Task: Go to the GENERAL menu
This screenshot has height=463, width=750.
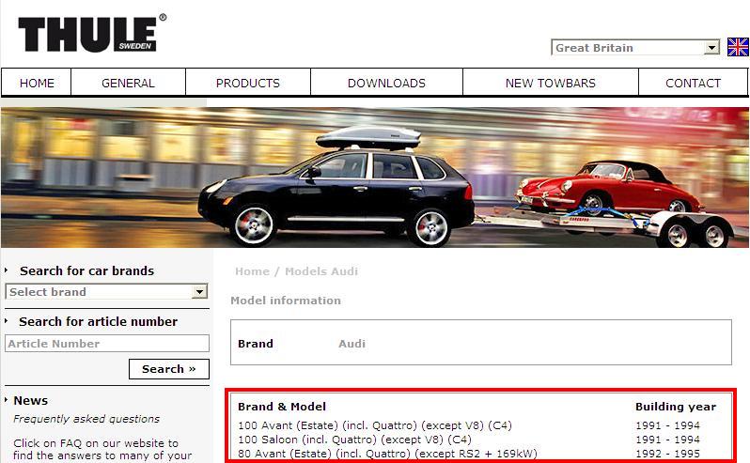Action: click(128, 83)
